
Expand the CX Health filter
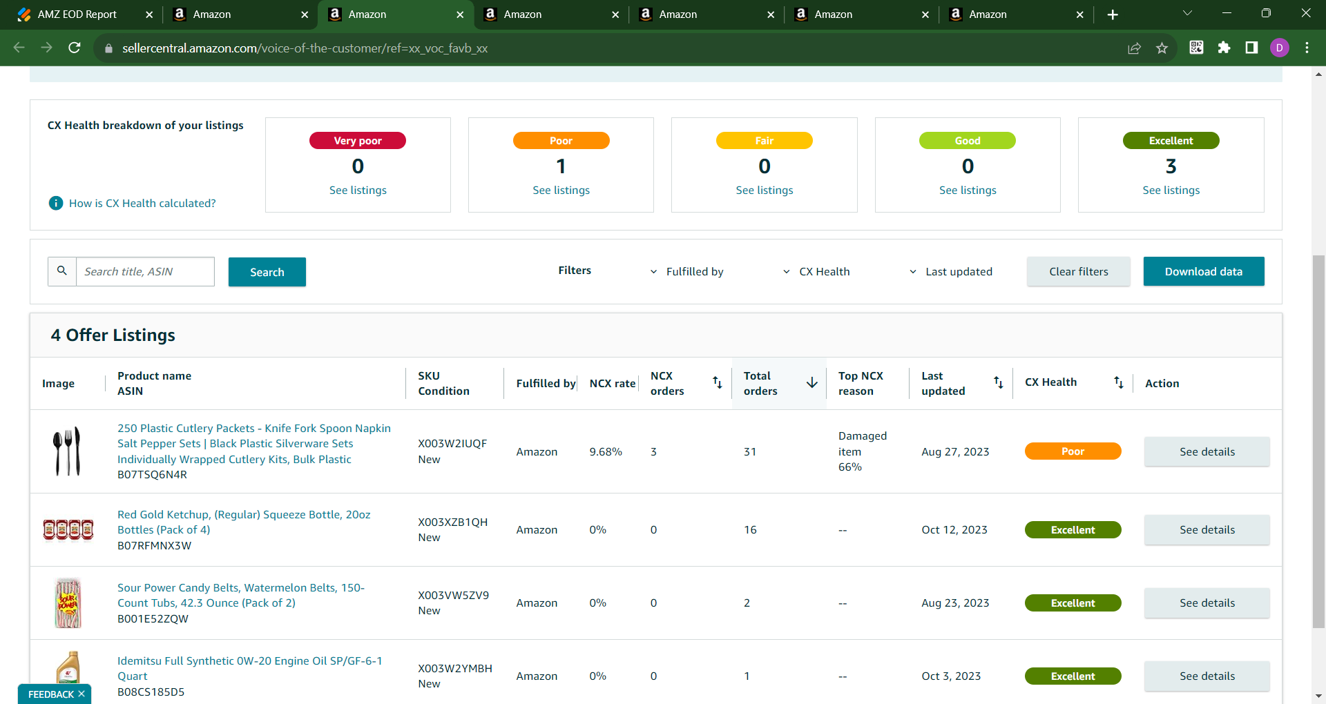(x=816, y=271)
